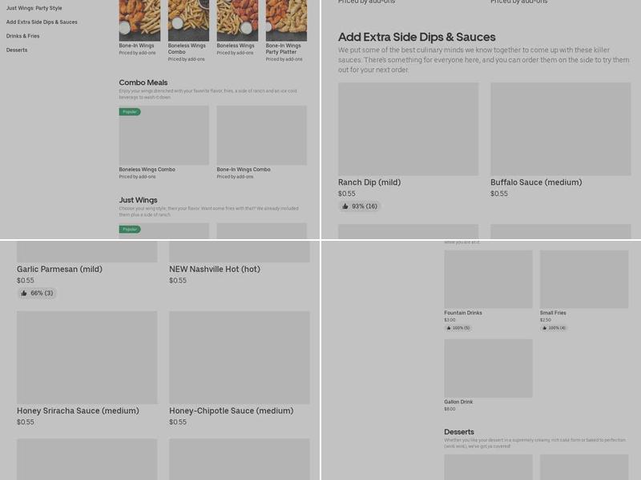Click the Ranch Dip thumbs-up rating badge
Viewport: 641px width, 480px height.
tap(360, 206)
